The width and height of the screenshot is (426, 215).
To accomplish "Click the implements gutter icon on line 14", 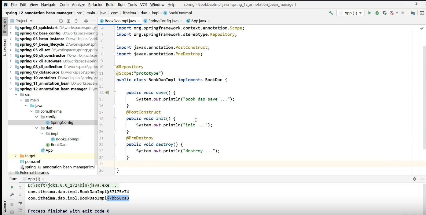I will pos(107,93).
